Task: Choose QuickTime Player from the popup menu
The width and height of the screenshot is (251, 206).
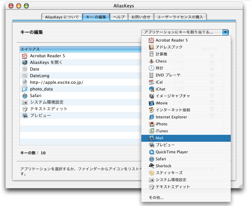Action: [186, 152]
